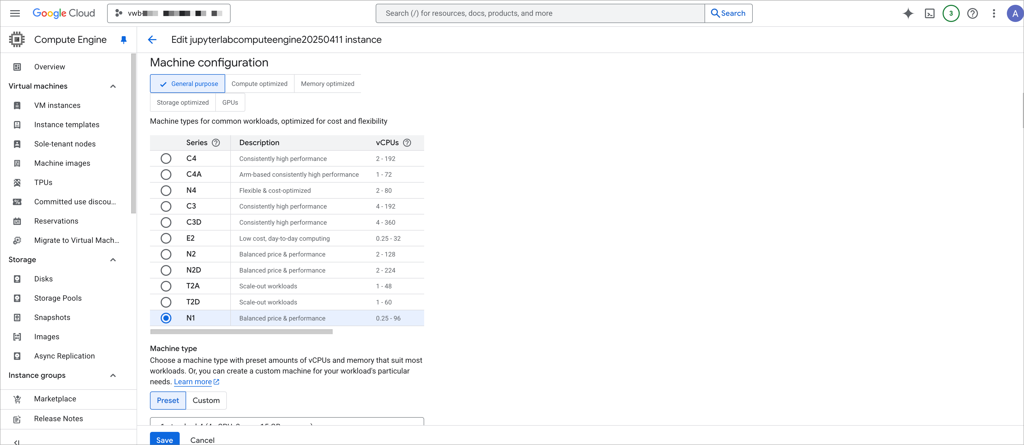
Task: Select the T2D series radio button
Action: pyautogui.click(x=166, y=302)
